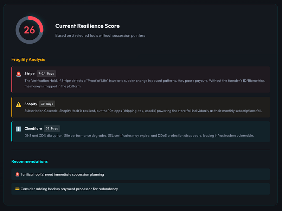Click 'Consider adding backup payment processor for redundancy'
This screenshot has height=211, width=282.
point(69,189)
